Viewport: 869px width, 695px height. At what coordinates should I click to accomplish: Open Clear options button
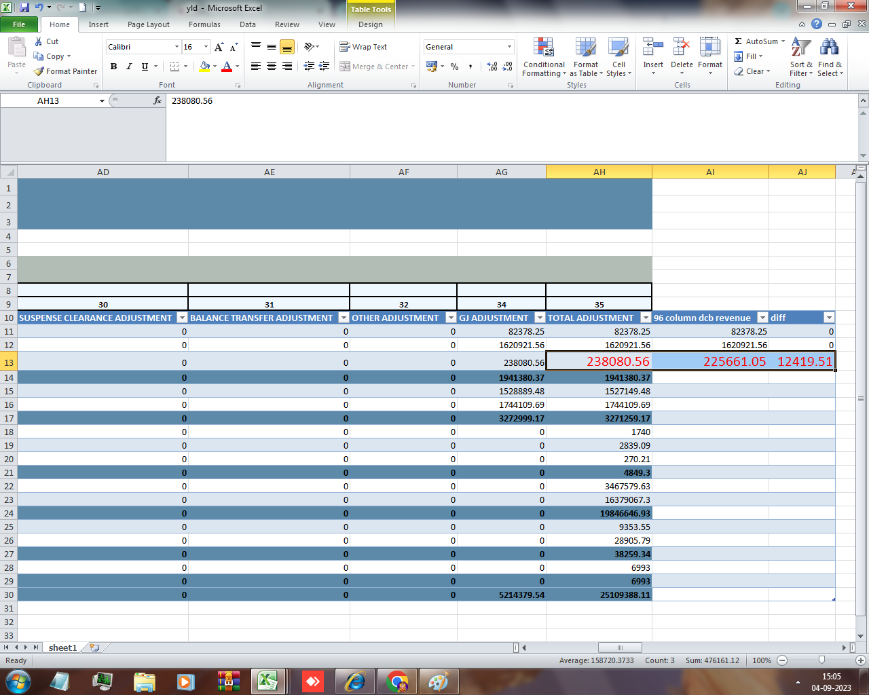click(x=752, y=71)
